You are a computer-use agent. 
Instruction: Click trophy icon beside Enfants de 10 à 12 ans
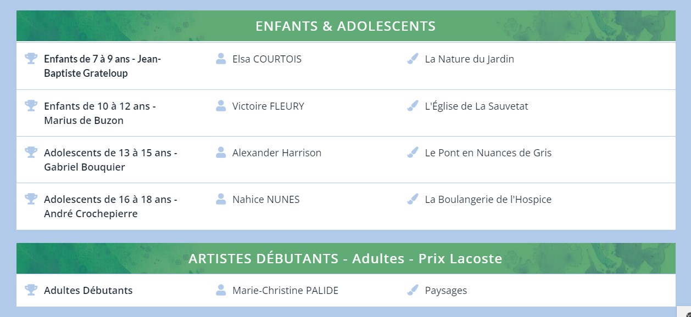[x=31, y=105]
